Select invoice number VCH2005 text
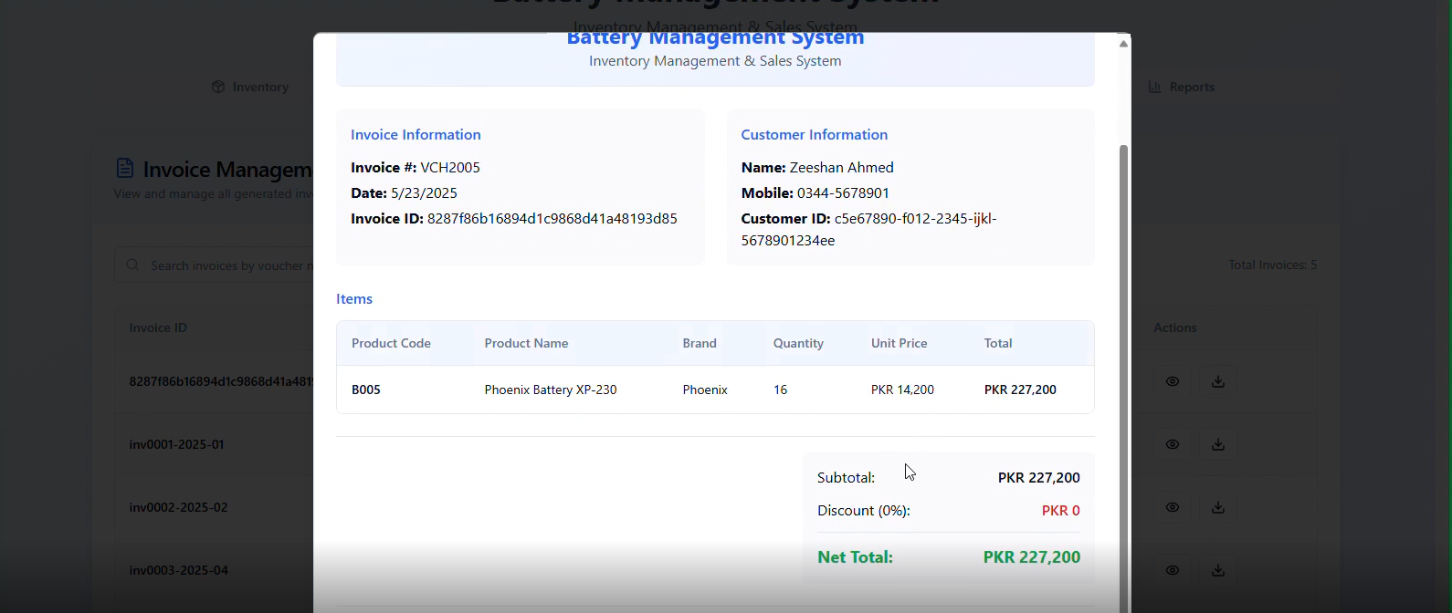Screen dimensions: 1452x613 450,168
